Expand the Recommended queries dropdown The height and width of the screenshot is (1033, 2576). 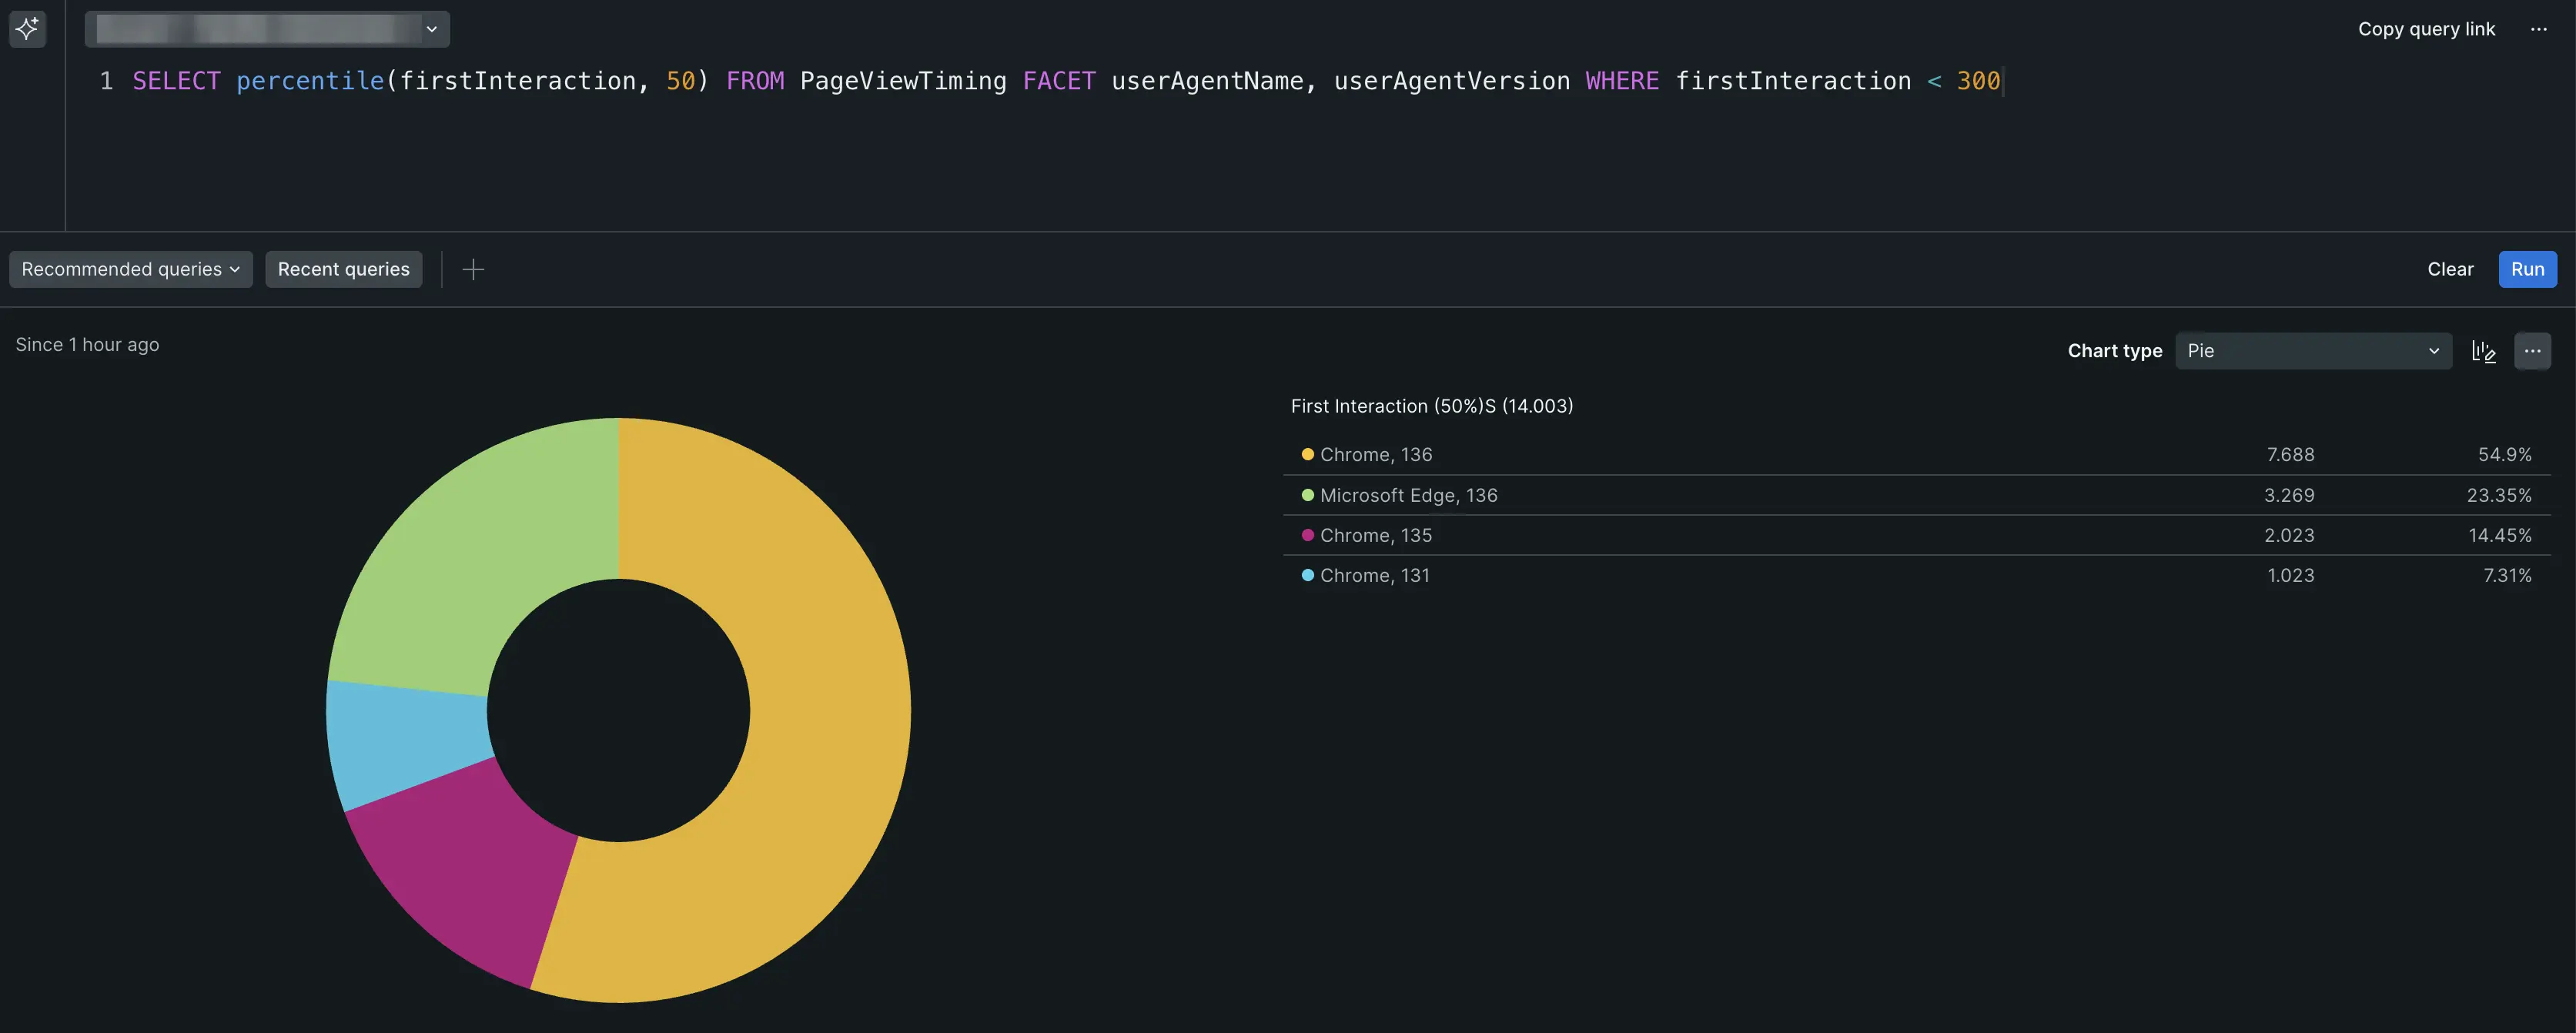click(130, 269)
